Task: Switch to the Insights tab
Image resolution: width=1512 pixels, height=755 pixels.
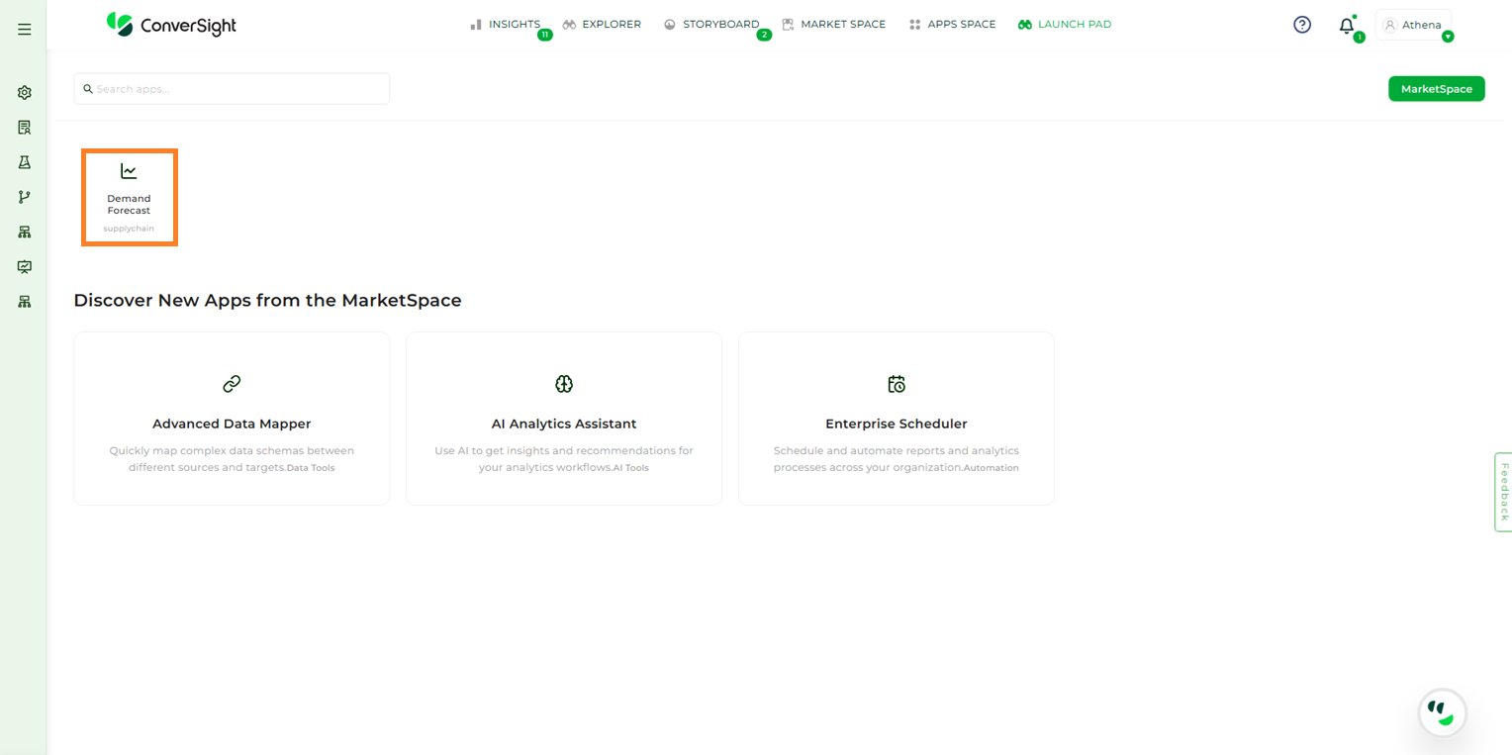Action: pyautogui.click(x=506, y=25)
